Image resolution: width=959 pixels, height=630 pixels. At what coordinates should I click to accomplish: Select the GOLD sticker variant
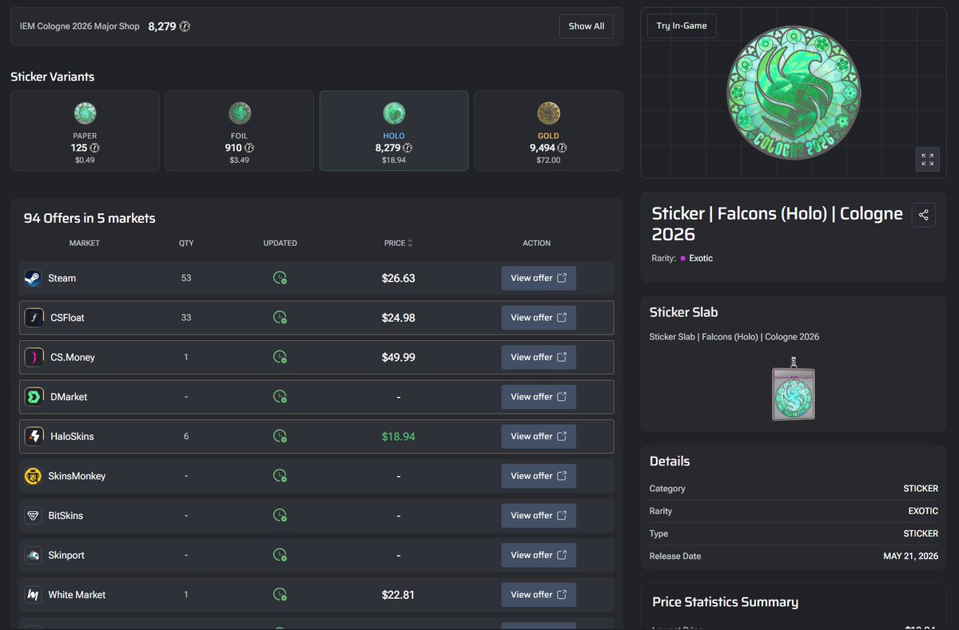548,131
